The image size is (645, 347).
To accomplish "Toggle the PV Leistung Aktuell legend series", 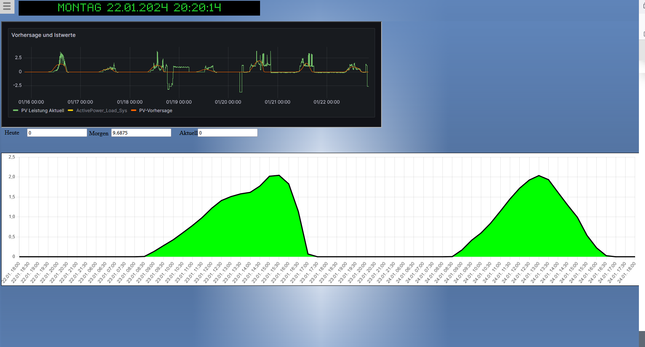I will 42,111.
